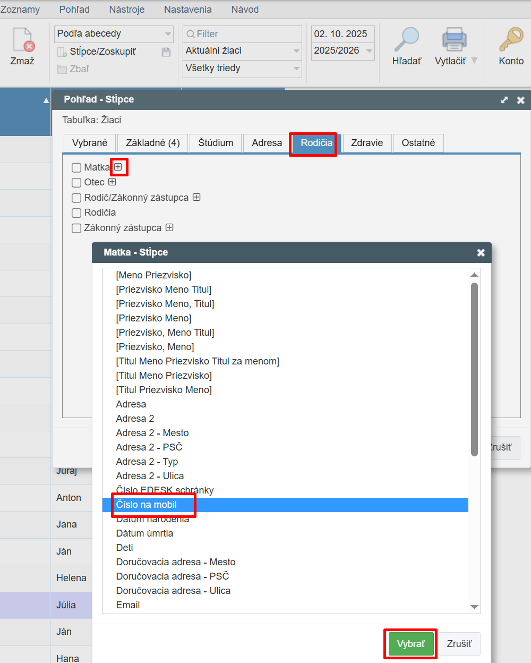Click the Zmaž delete document icon
Screen dimensions: 531x663
[22, 40]
